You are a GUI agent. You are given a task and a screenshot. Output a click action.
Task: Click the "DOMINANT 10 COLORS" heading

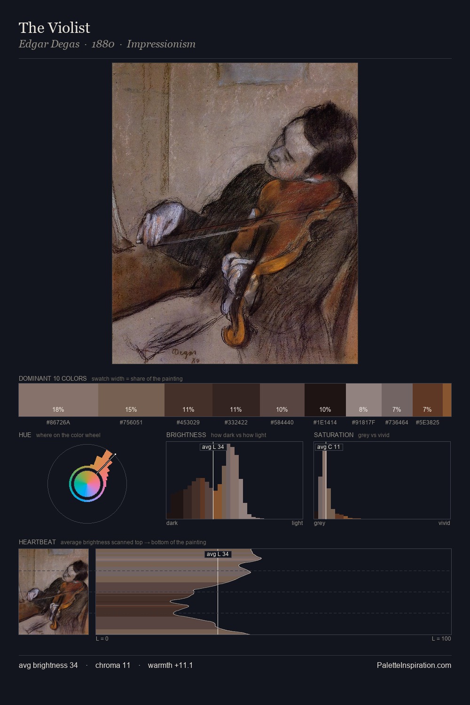pyautogui.click(x=53, y=378)
